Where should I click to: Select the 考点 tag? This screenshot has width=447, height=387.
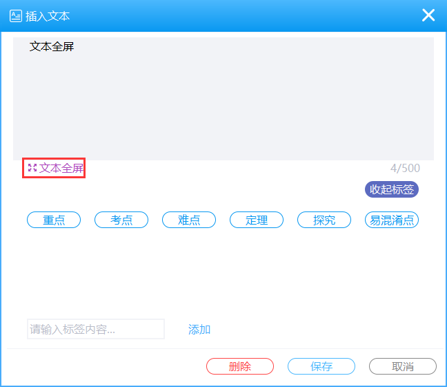(x=121, y=220)
